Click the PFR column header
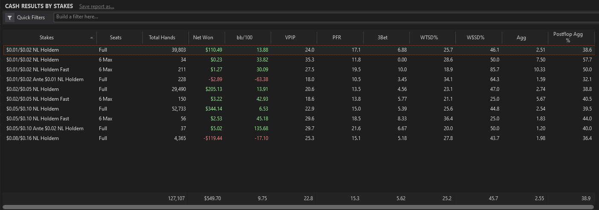 point(337,38)
